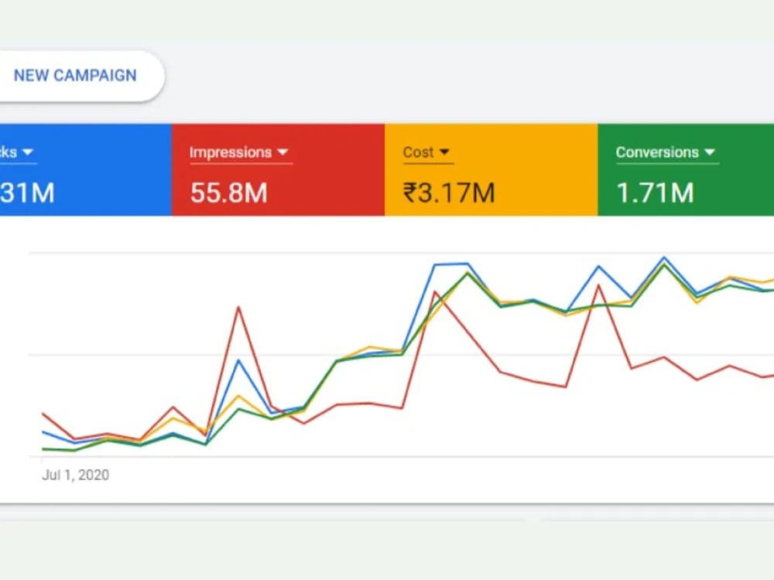Click the 55.8M impressions value
Screen dimensions: 774x580
pyautogui.click(x=228, y=193)
